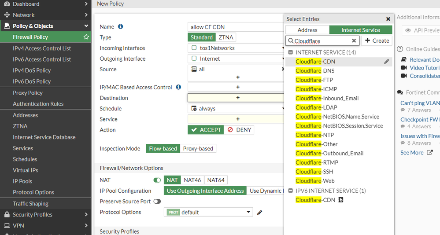Choose Proxy-based inspection mode
440x235 pixels.
click(x=198, y=149)
